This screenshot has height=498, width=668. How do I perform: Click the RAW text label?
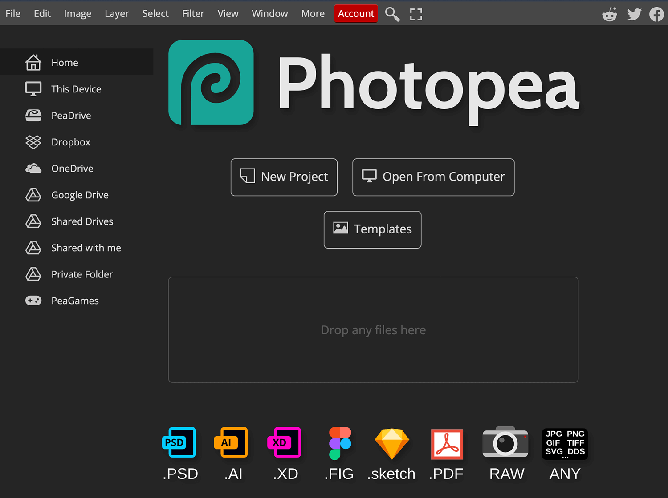point(507,474)
